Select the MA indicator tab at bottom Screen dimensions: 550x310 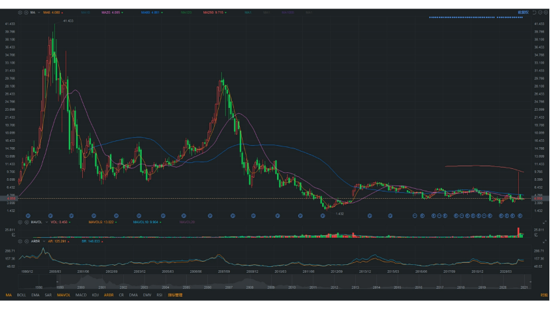coord(9,295)
